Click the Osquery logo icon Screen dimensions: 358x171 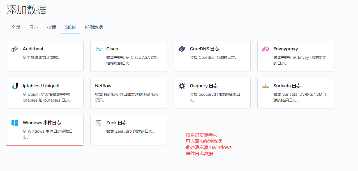182,86
